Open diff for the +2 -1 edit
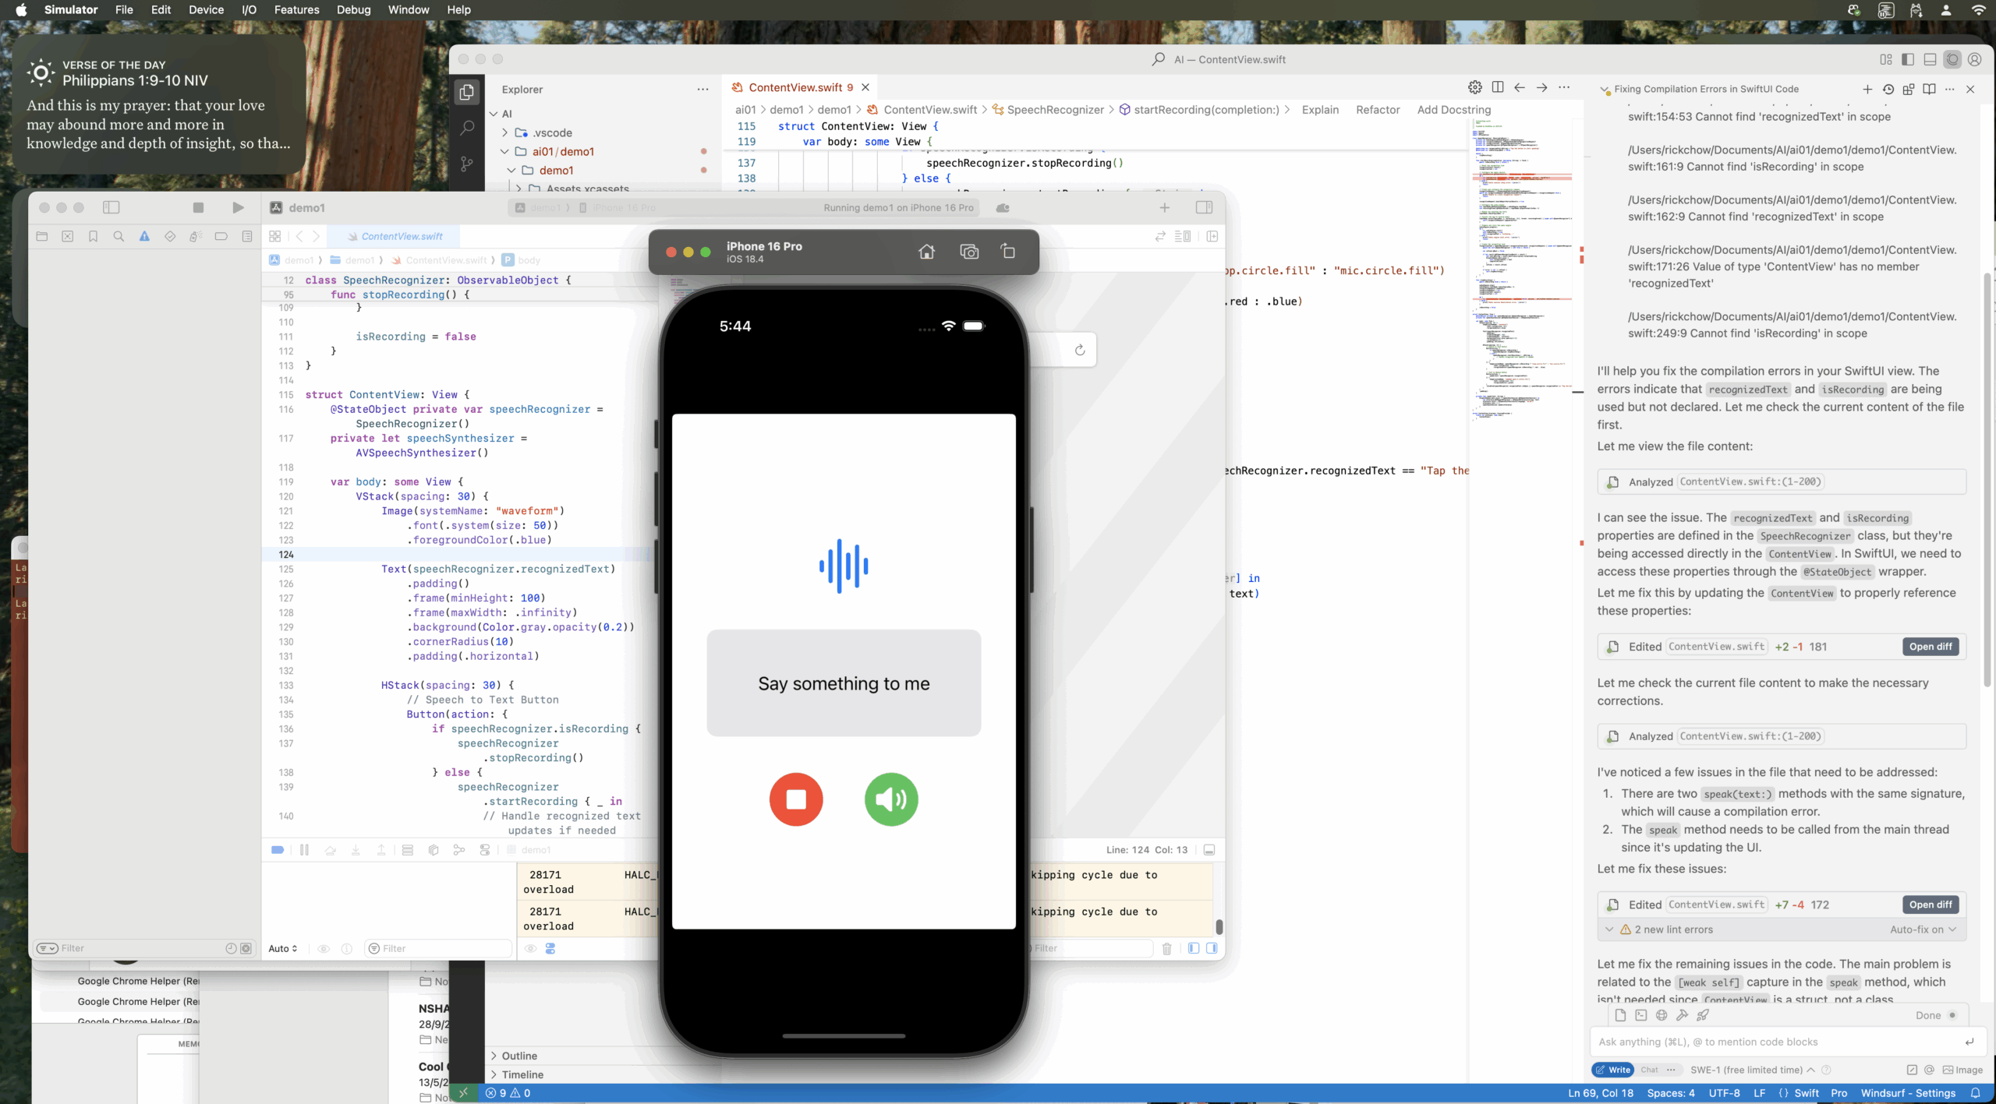The height and width of the screenshot is (1104, 1996). [1931, 647]
